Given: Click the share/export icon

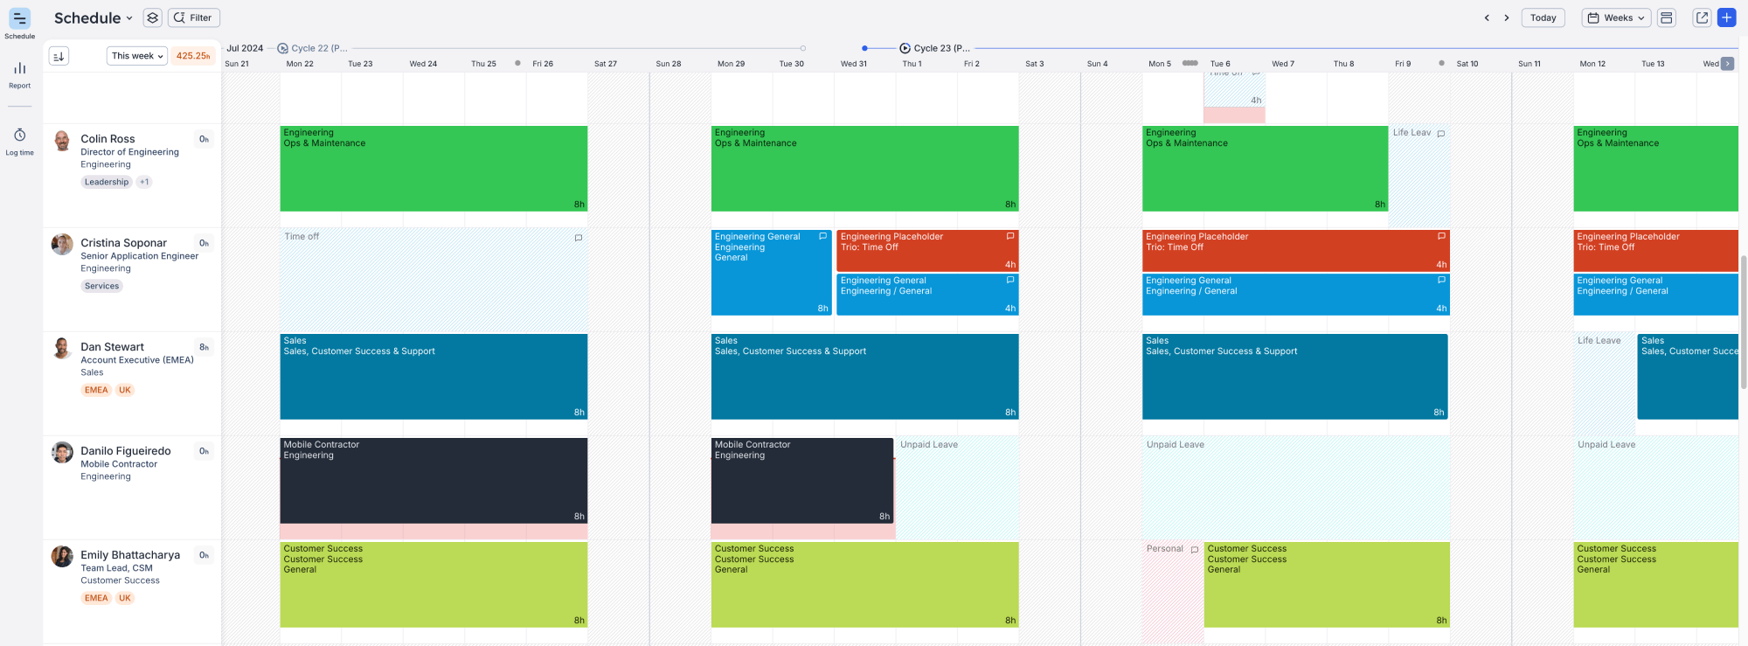Looking at the screenshot, I should point(1702,17).
